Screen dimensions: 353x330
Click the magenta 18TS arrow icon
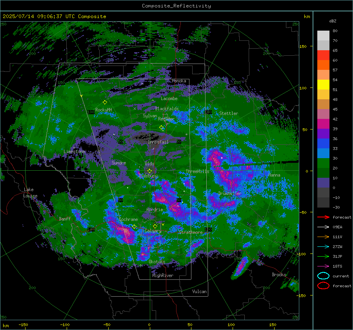[x=323, y=266]
